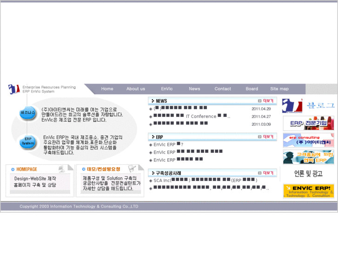This screenshot has height=253, width=338.
Task: Click Enterprise Resources Planning header text
Action: tap(49, 87)
